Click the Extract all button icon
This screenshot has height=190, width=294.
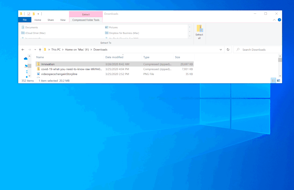[199, 29]
